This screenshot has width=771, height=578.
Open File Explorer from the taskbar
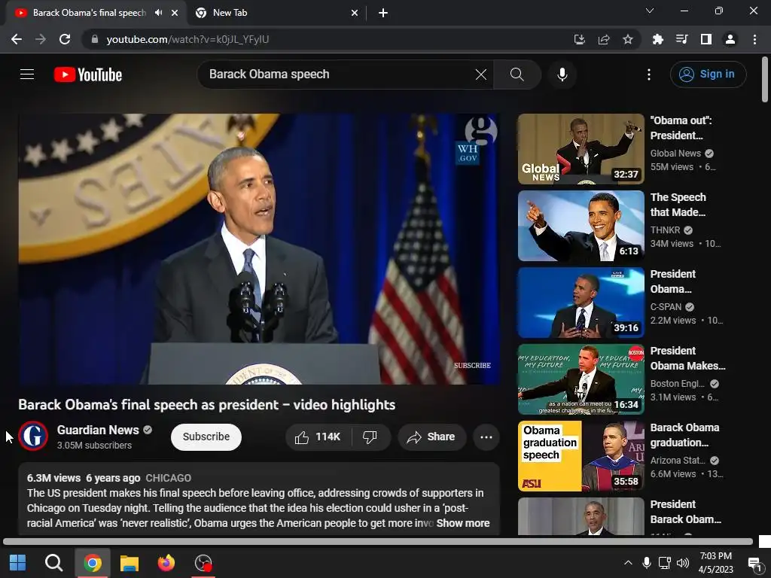(x=130, y=563)
